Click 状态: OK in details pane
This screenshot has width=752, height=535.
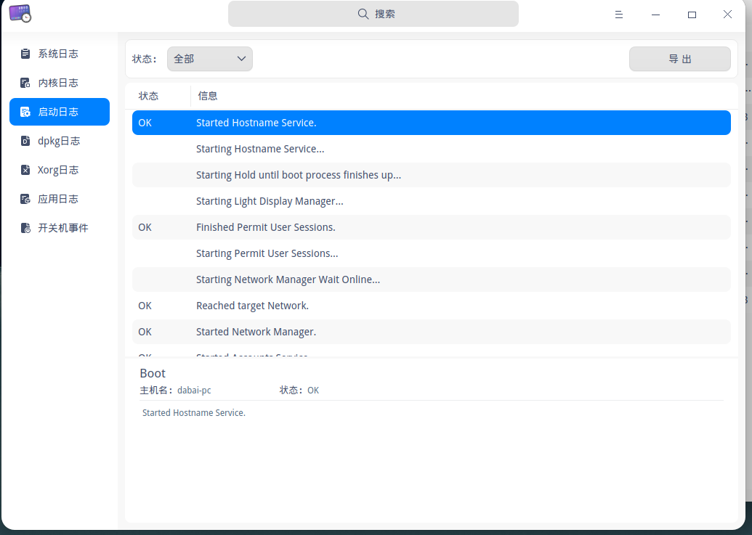(299, 391)
